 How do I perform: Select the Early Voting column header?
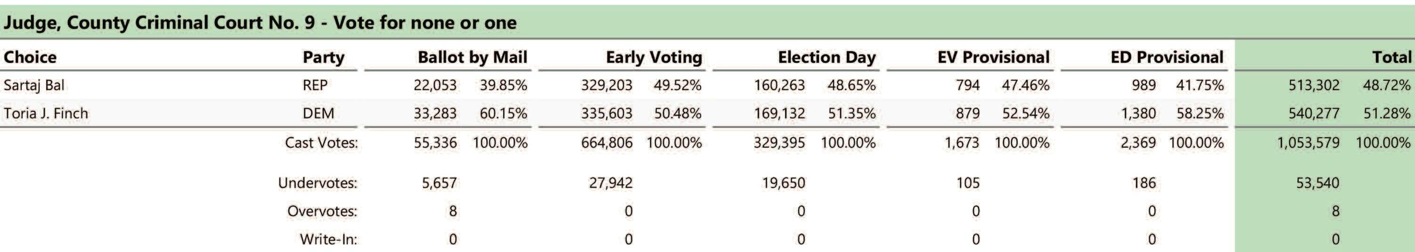654,57
